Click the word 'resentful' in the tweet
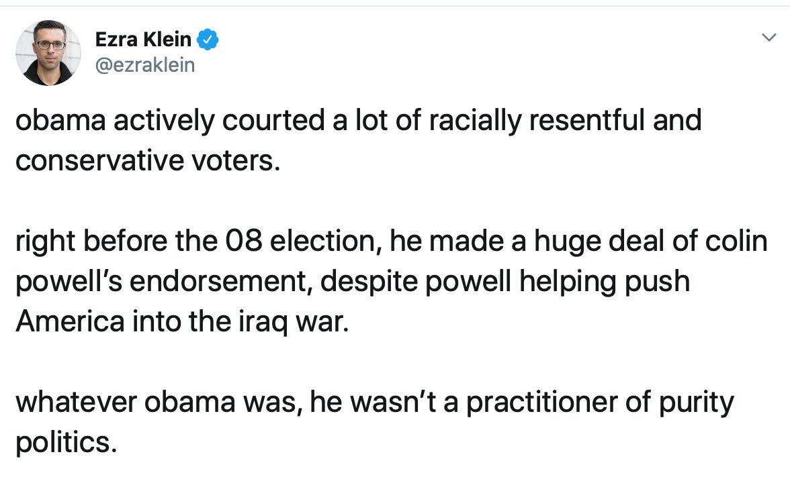 point(587,120)
